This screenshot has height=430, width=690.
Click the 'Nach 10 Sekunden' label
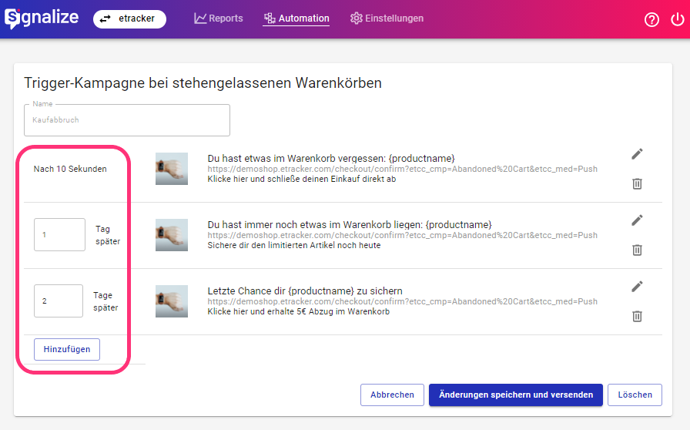pos(70,169)
